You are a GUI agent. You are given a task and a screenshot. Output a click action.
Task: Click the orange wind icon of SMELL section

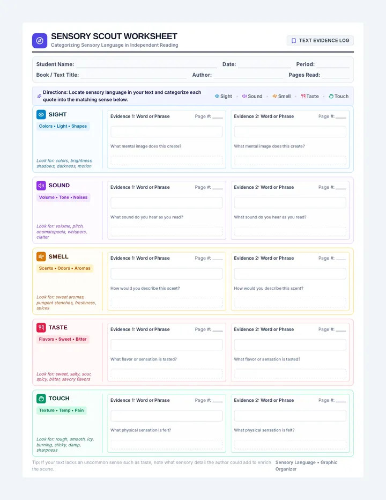[x=41, y=256]
